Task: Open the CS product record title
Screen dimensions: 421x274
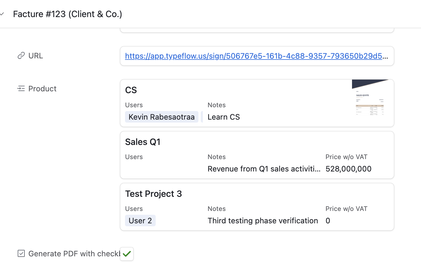Action: tap(131, 90)
